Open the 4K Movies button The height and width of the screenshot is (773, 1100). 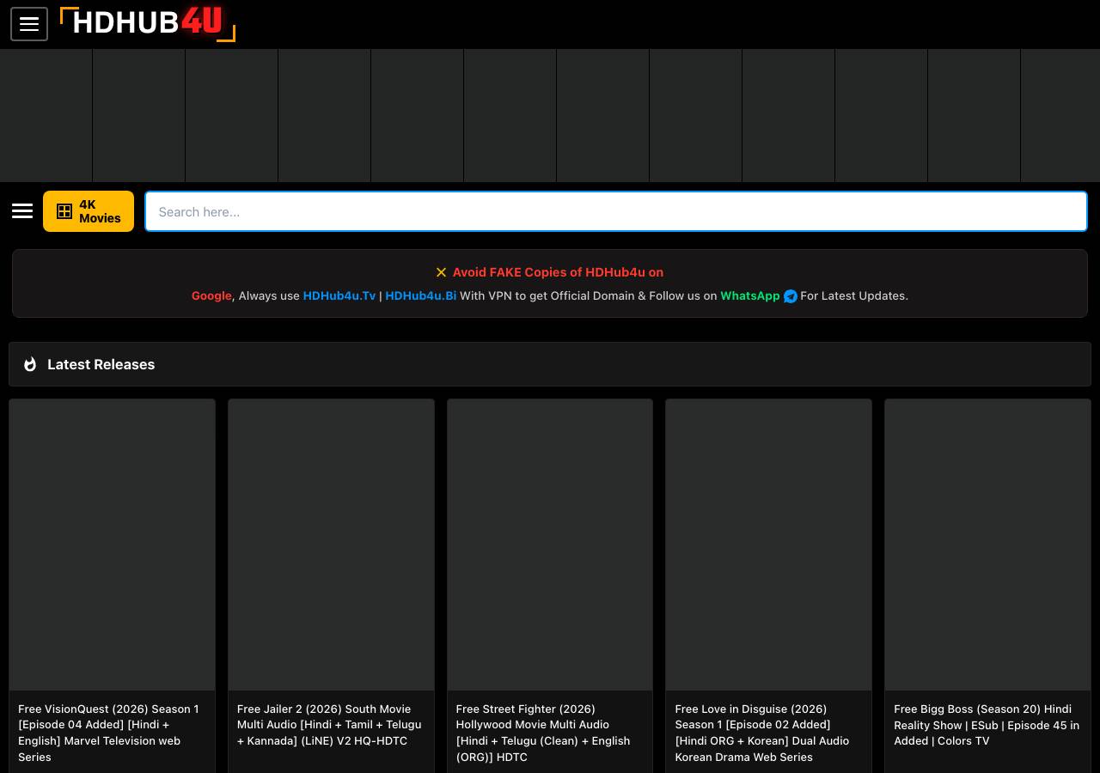coord(89,211)
